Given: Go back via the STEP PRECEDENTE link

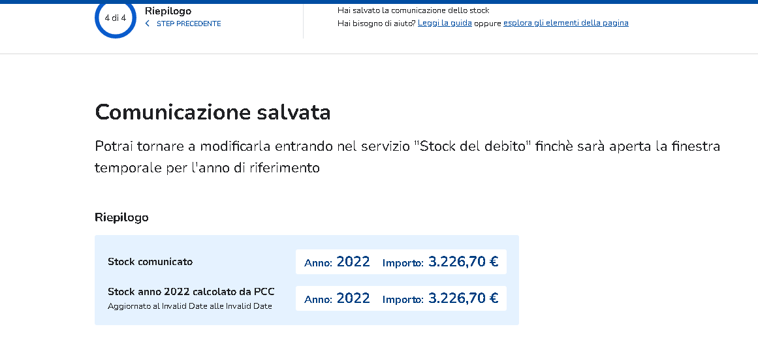Looking at the screenshot, I should 188,24.
